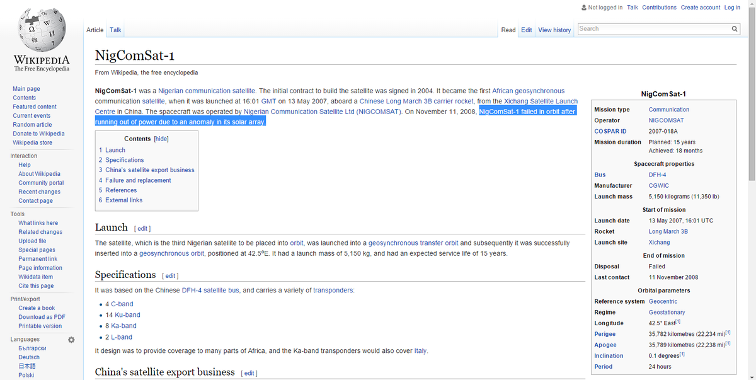Hide the Contents table via hide toggle
The width and height of the screenshot is (756, 380).
point(161,139)
